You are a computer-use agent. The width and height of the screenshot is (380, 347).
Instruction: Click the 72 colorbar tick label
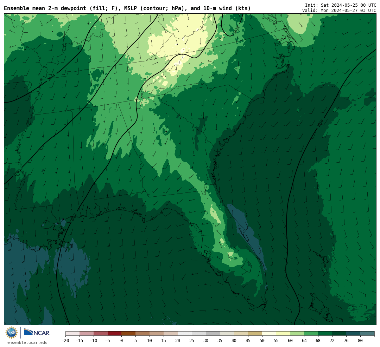click(332, 340)
